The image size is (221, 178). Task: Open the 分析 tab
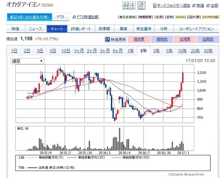[x=164, y=29]
